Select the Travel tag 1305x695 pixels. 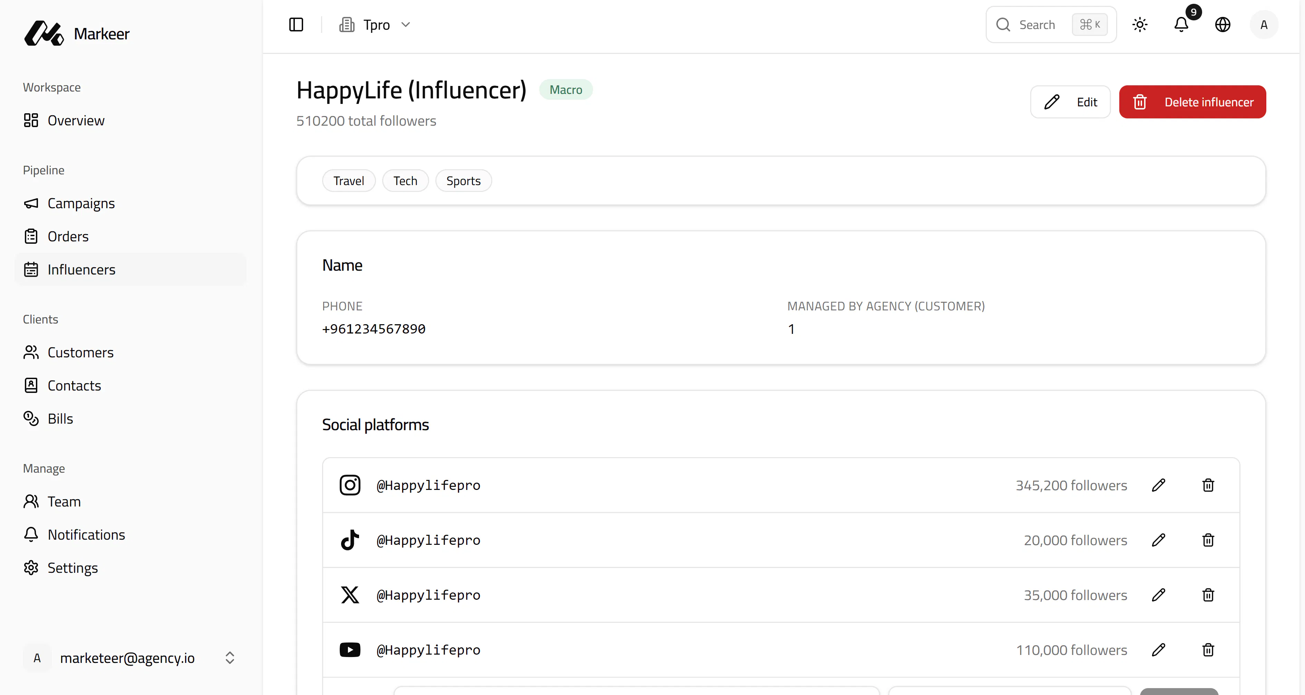(x=349, y=181)
